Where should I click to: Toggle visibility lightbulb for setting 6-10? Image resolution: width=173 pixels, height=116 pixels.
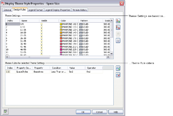click(42, 27)
